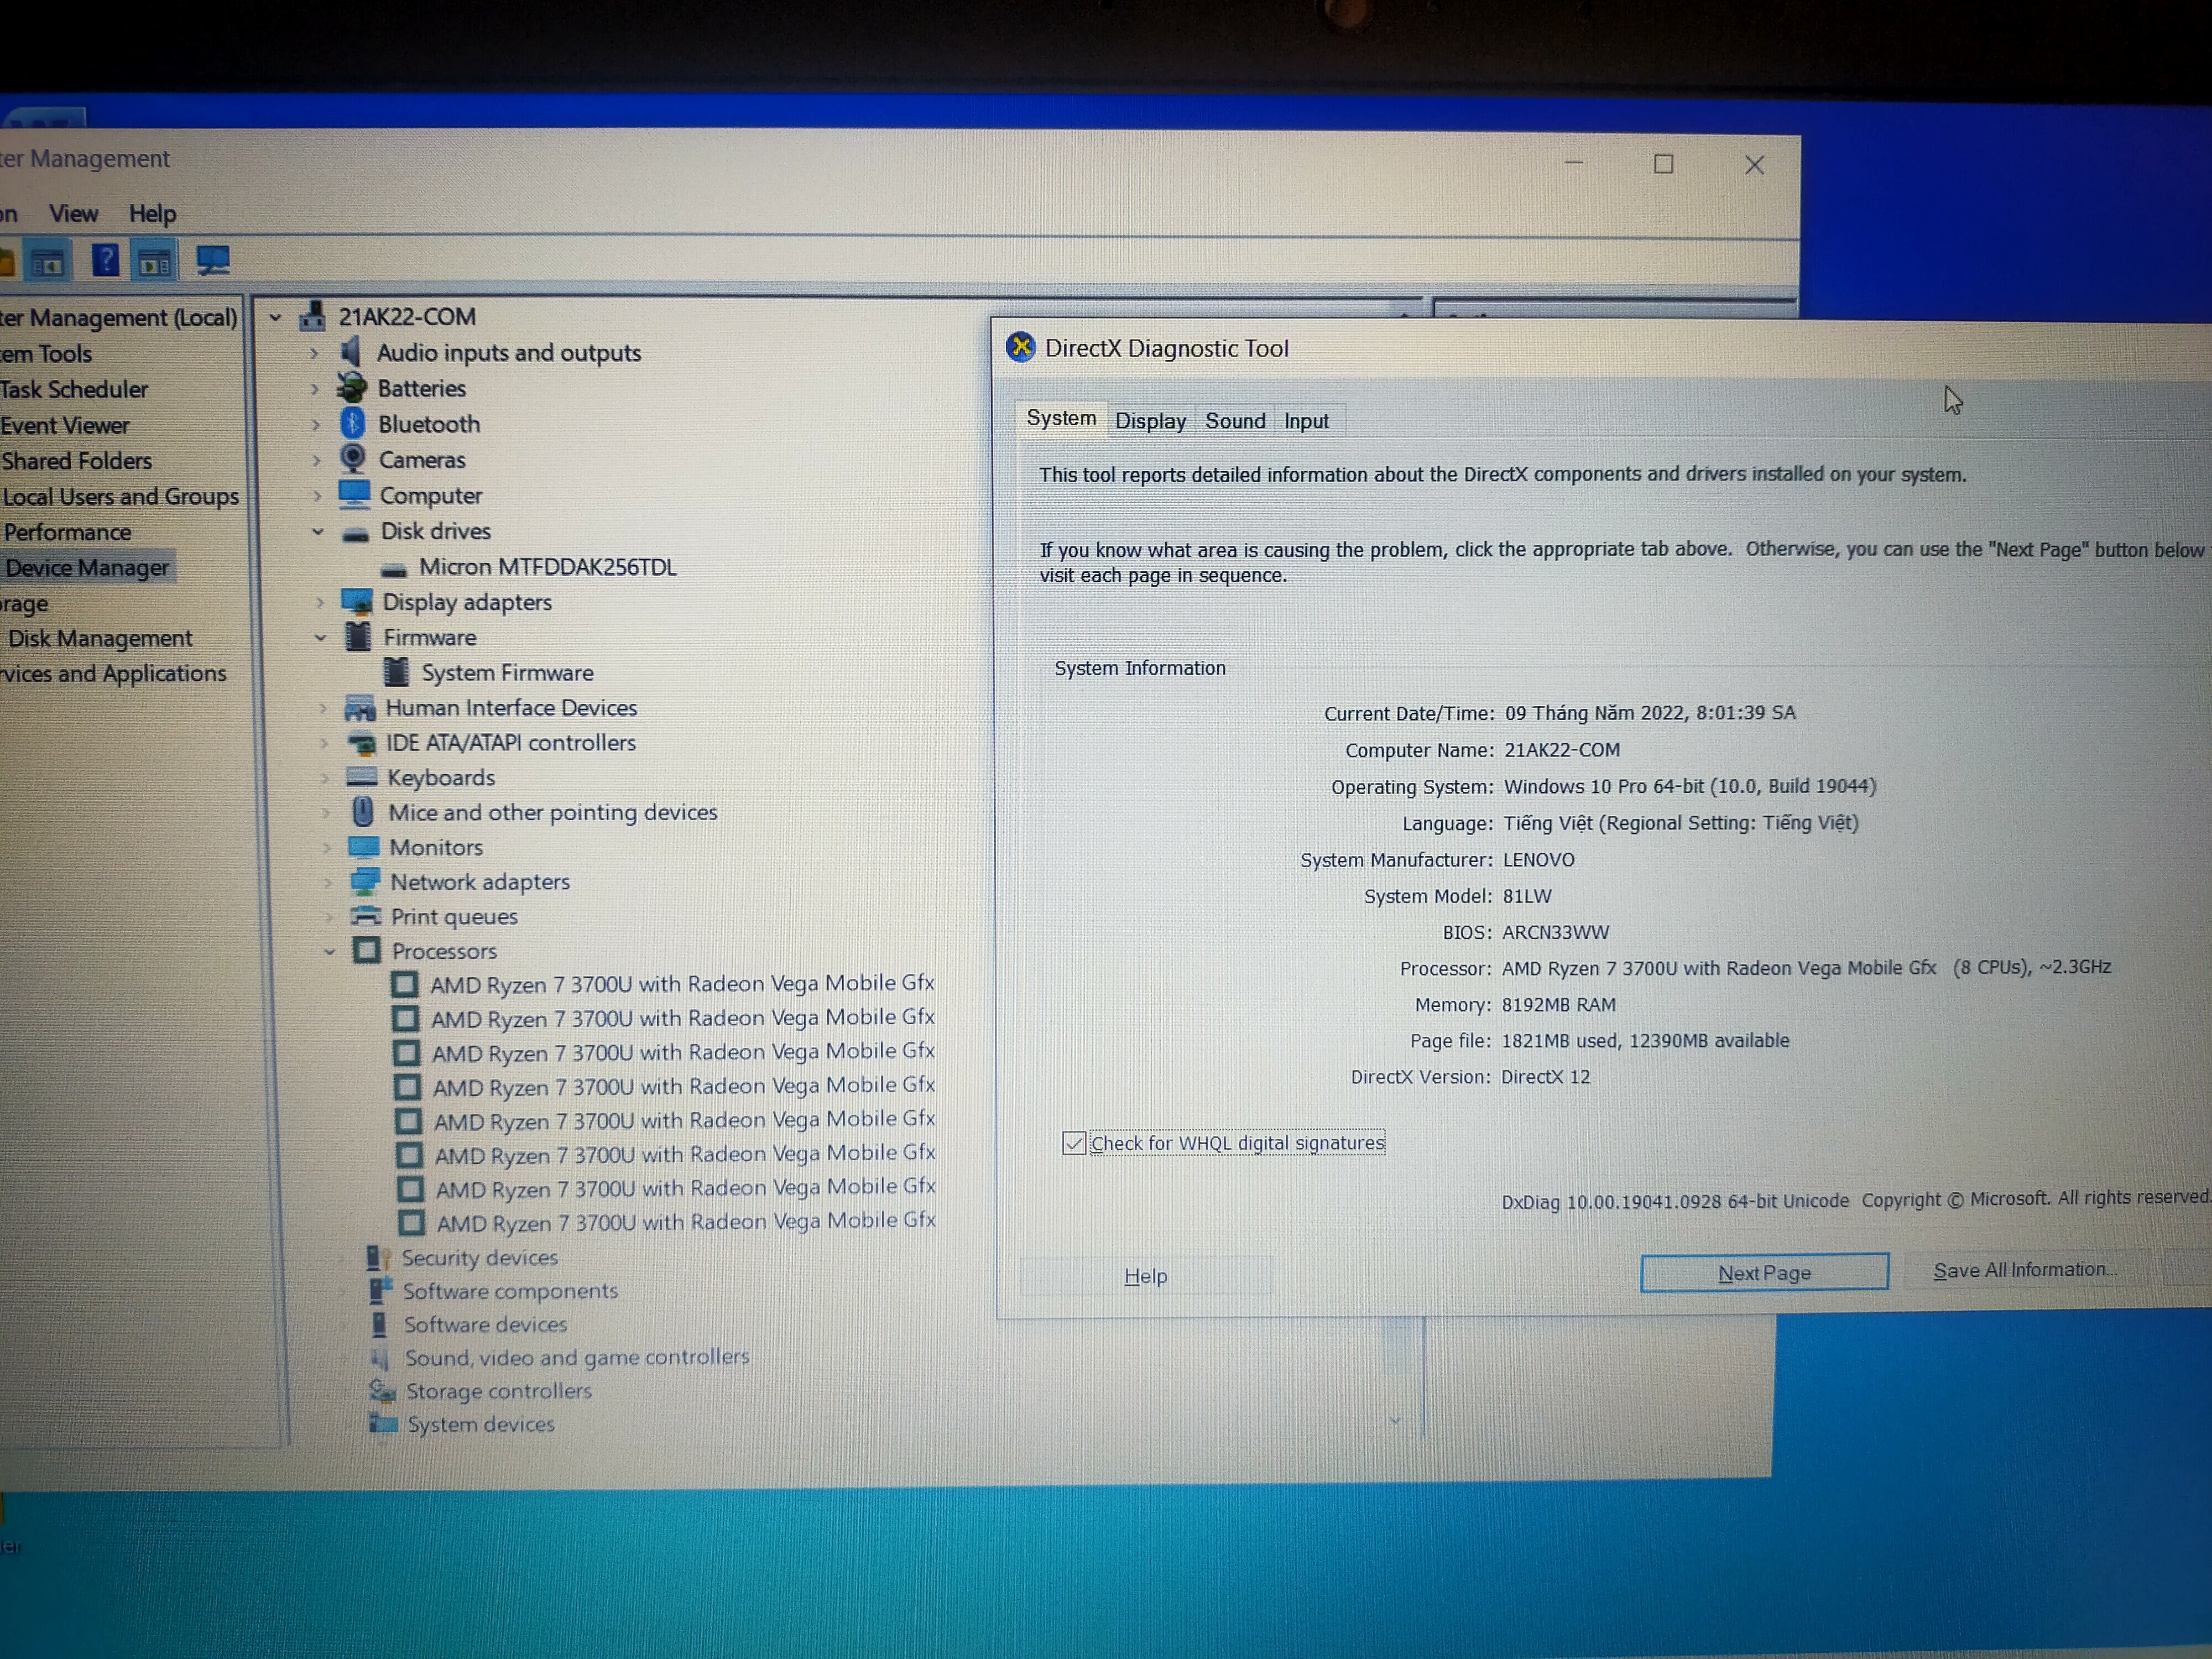Click the Processors category icon
This screenshot has width=2212, height=1659.
(x=367, y=950)
